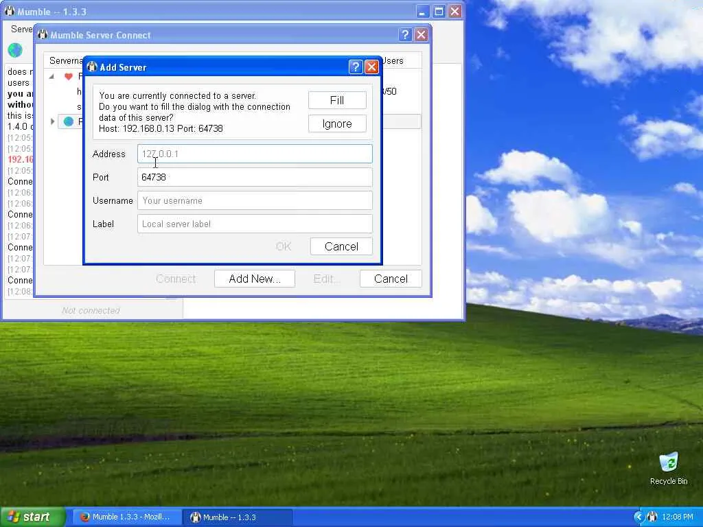Click the red heart favorites icon
The height and width of the screenshot is (527, 703).
[68, 77]
